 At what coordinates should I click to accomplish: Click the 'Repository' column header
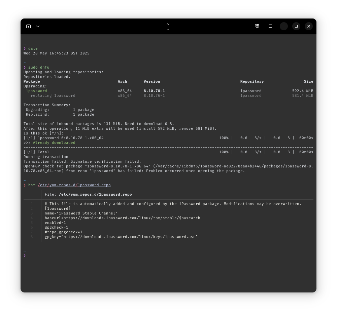(x=252, y=81)
